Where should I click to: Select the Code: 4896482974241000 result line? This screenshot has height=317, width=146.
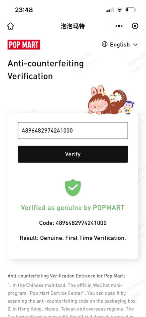(73, 223)
